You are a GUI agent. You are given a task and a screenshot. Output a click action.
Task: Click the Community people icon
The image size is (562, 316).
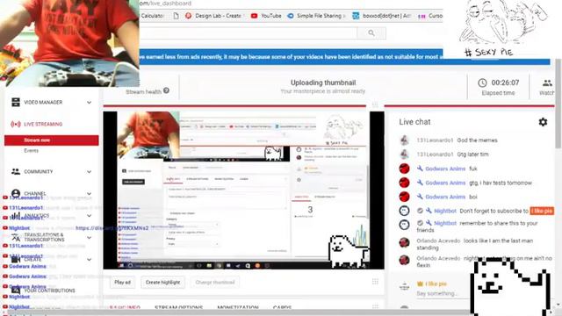point(16,172)
